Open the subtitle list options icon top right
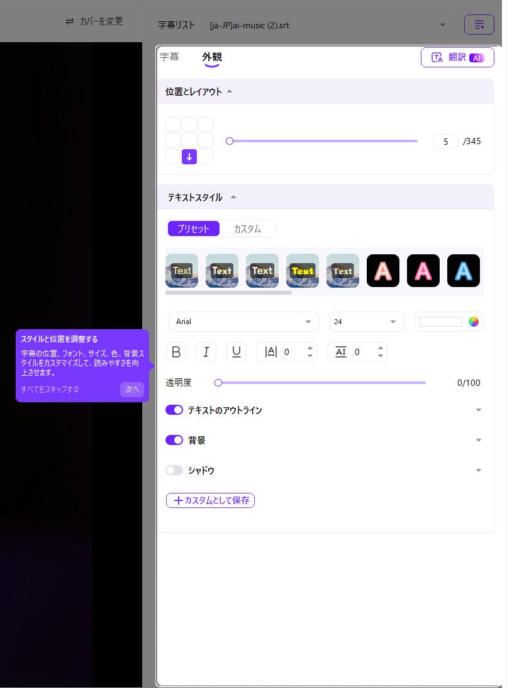 coord(479,24)
